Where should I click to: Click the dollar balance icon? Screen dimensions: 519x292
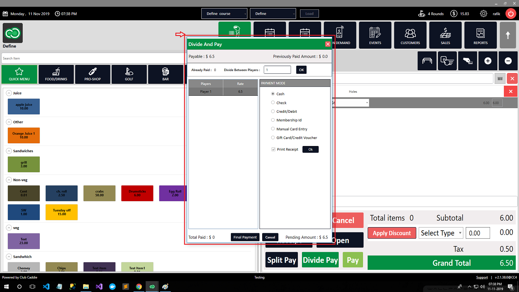[x=454, y=14]
